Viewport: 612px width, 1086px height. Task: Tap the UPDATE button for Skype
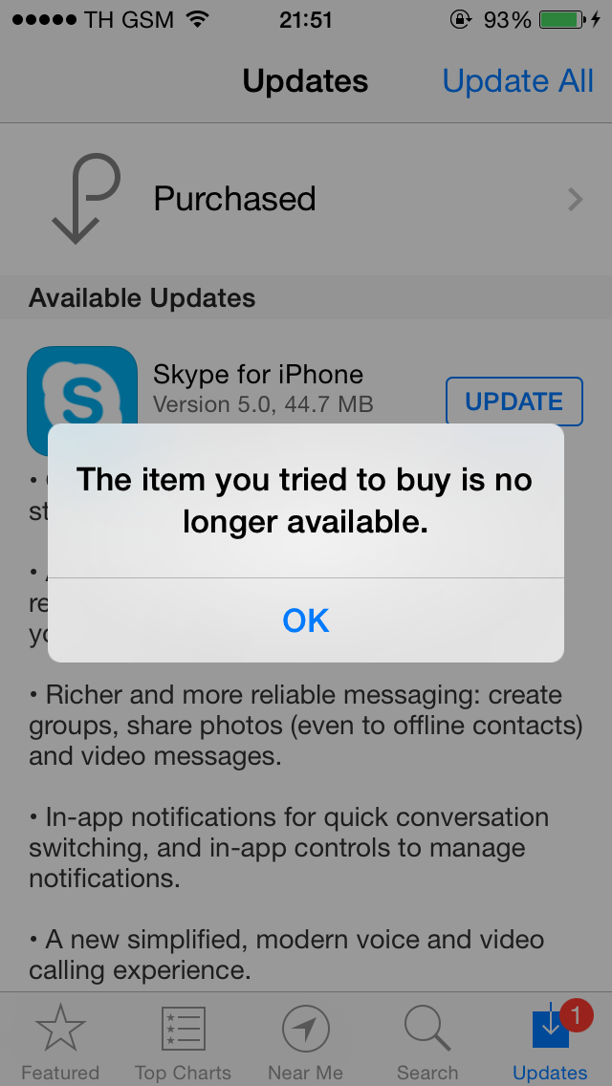[x=514, y=401]
